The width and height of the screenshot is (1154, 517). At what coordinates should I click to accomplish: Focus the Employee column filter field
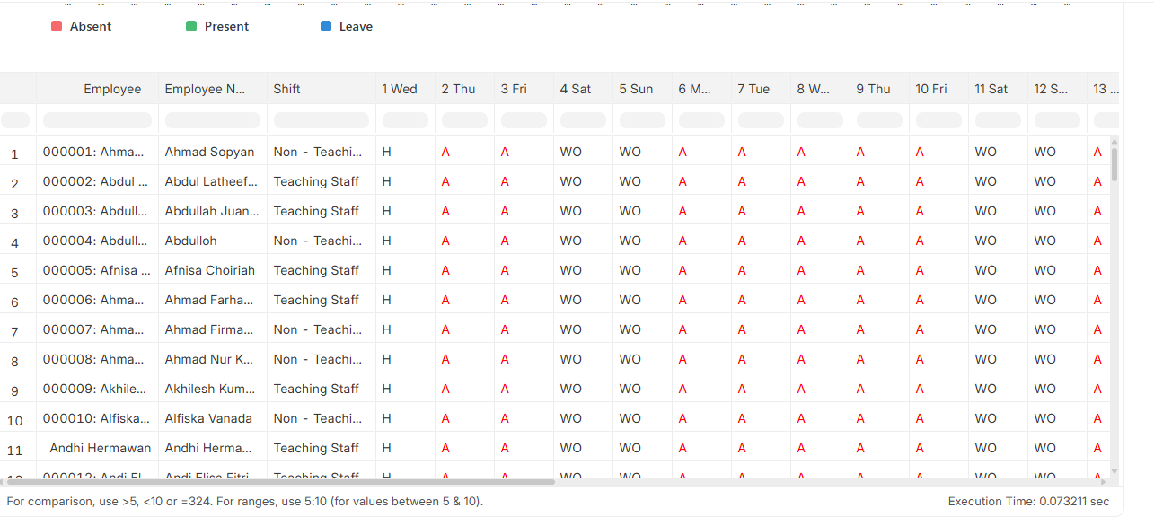point(98,120)
